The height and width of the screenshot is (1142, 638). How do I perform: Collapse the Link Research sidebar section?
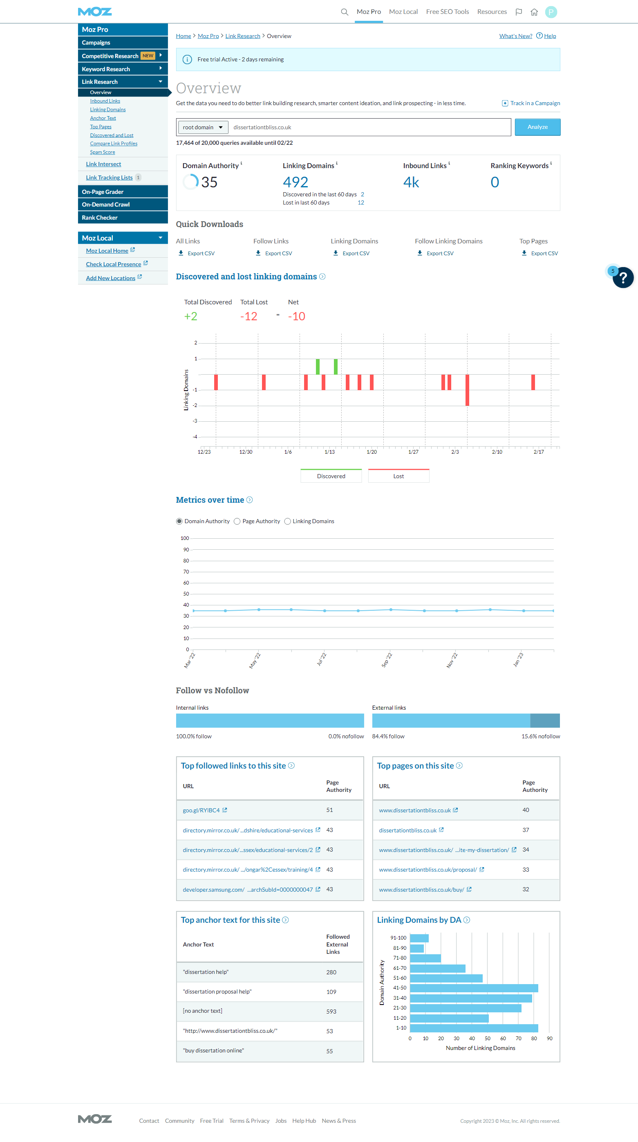[x=160, y=81]
